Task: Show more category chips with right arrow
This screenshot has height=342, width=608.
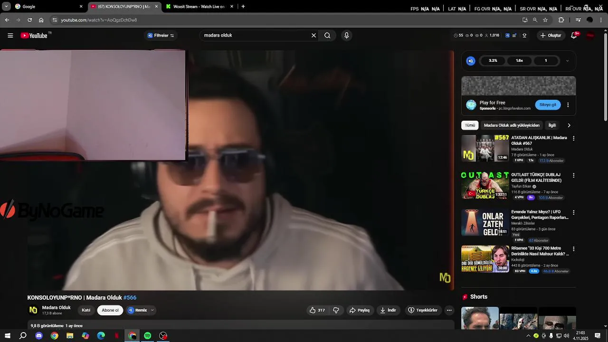Action: 569,125
